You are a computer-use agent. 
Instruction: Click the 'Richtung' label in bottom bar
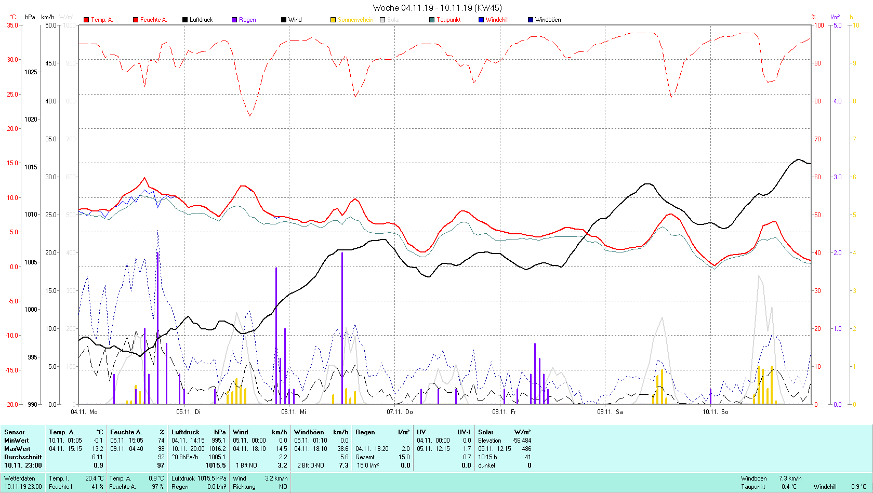tap(244, 487)
